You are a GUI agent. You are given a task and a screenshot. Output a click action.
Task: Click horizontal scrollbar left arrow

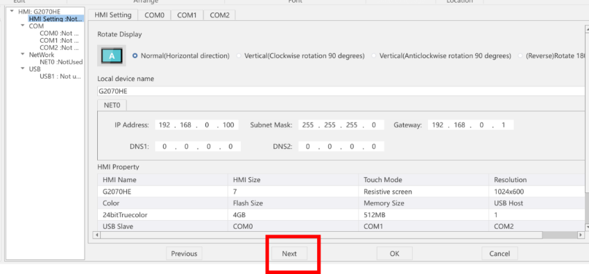(97, 235)
